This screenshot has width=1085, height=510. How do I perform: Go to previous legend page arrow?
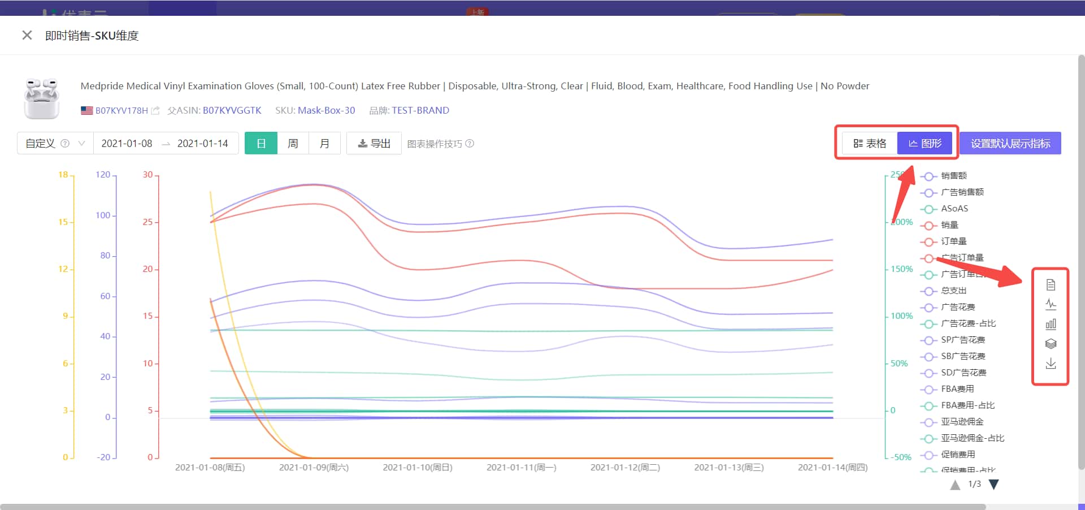[955, 485]
